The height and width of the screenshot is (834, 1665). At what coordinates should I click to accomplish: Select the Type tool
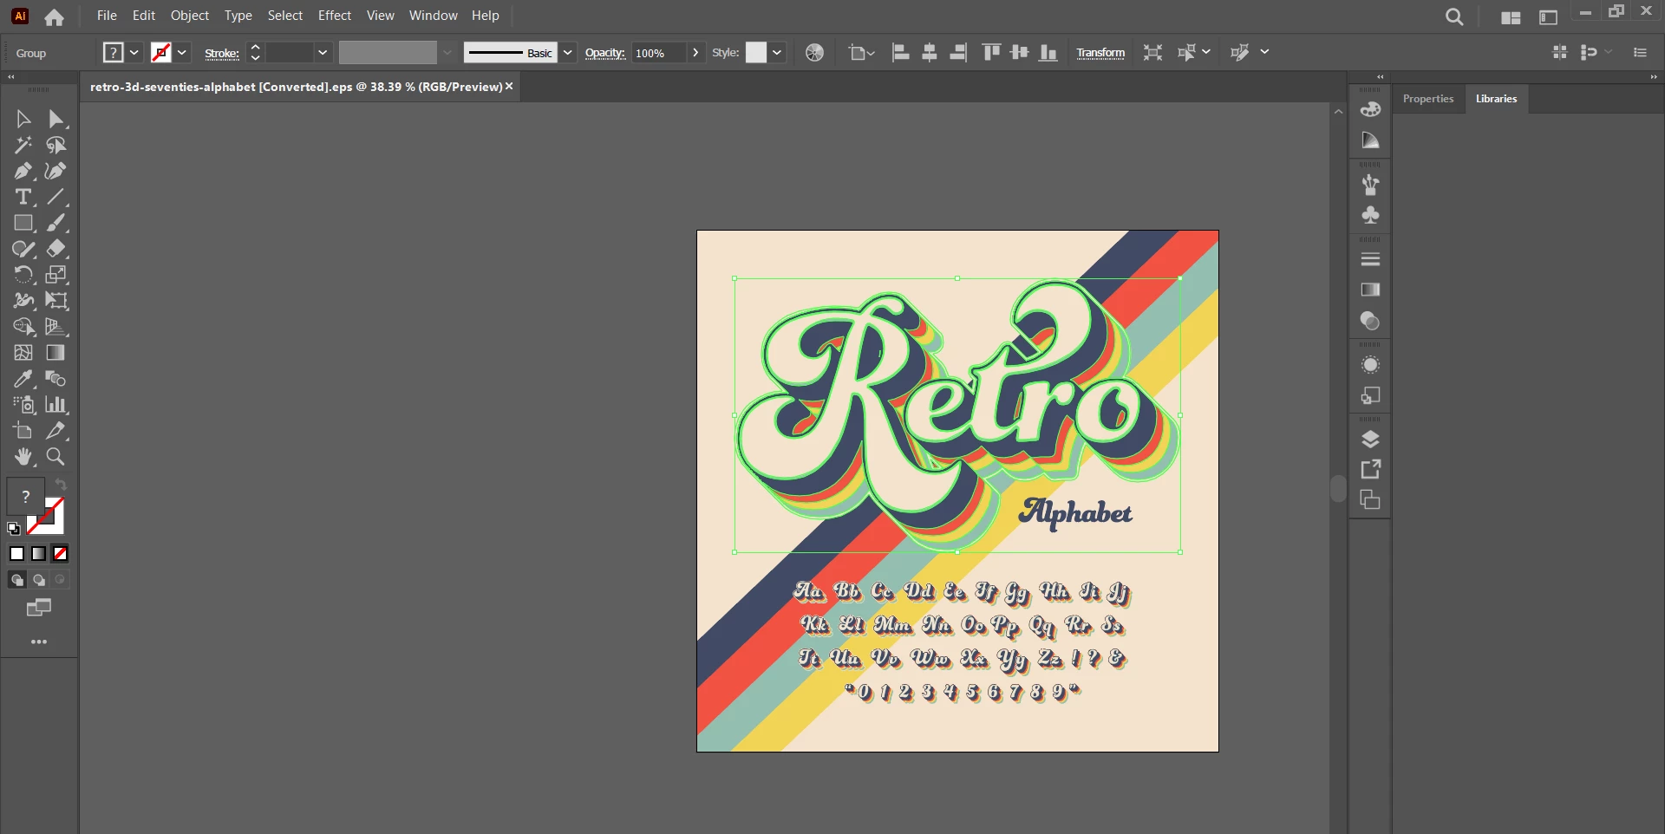tap(23, 197)
